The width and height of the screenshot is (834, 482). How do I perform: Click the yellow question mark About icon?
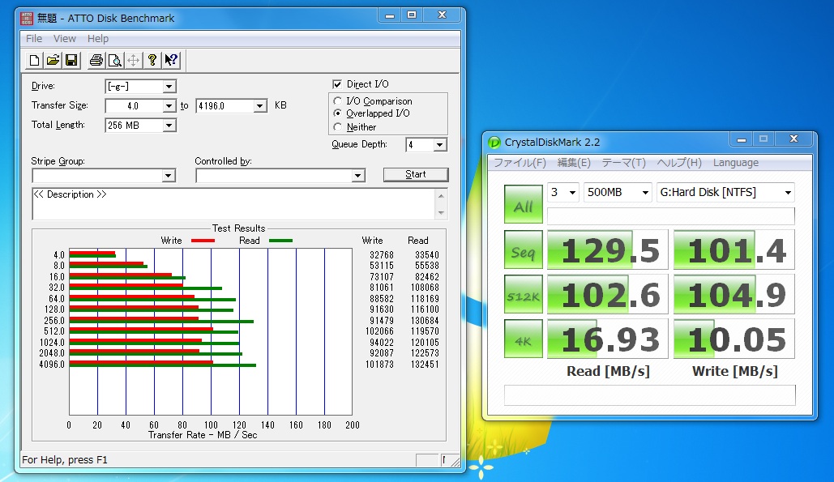pyautogui.click(x=152, y=60)
